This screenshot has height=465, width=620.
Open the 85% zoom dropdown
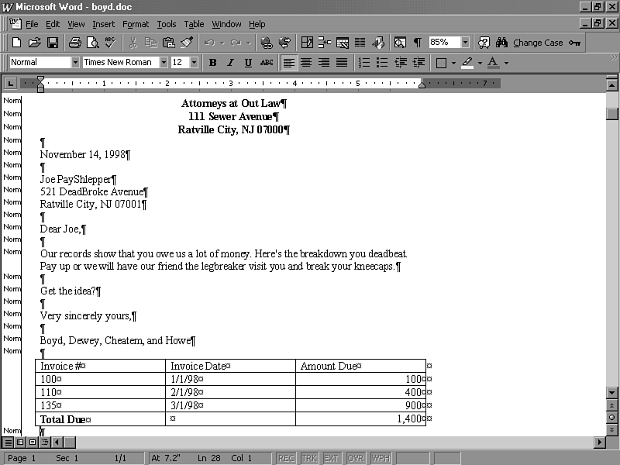pyautogui.click(x=465, y=43)
